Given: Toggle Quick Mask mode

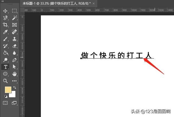Looking at the screenshot, I should pos(5,103).
